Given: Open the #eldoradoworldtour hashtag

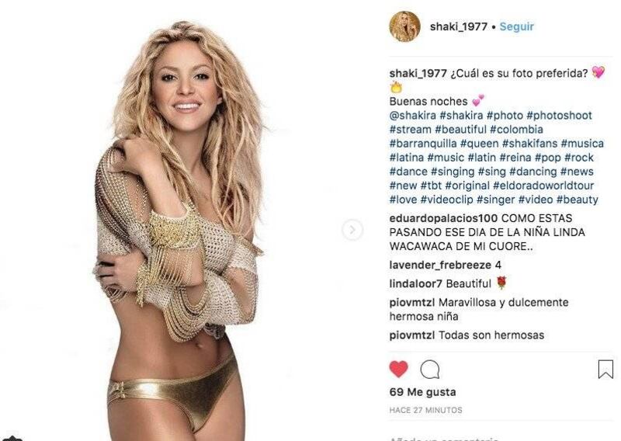Looking at the screenshot, I should (x=543, y=186).
